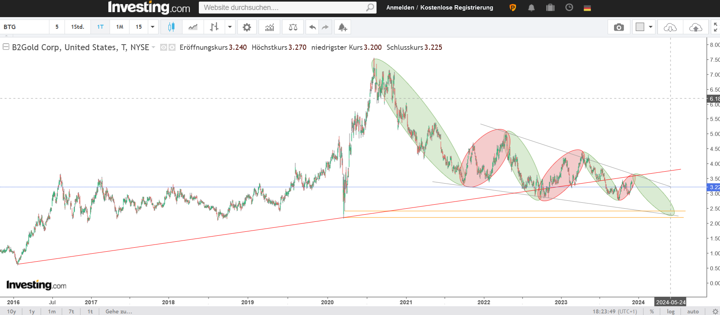Set date range to 1t
This screenshot has height=315, width=720.
90,311
